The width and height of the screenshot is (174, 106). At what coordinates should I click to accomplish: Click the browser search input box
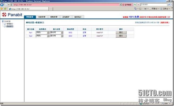[154, 5]
